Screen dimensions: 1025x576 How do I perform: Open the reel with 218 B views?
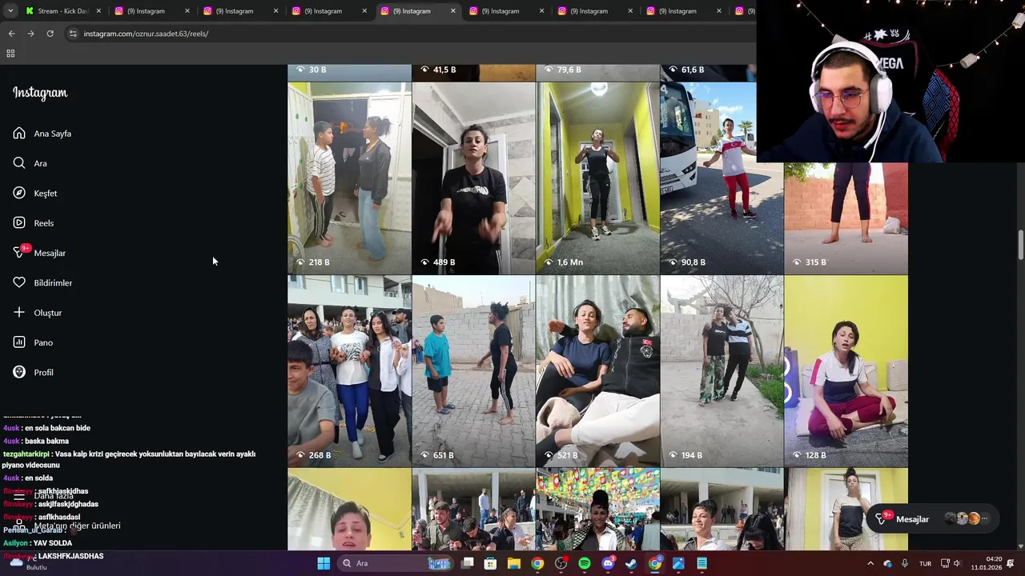(349, 178)
